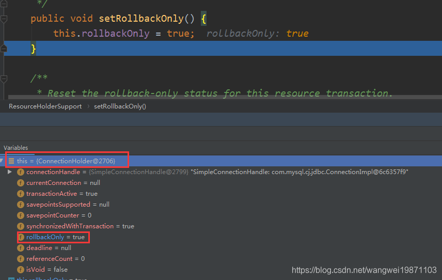Select 'savepointsSupported = null' variable row
The image size is (442, 280).
point(221,205)
